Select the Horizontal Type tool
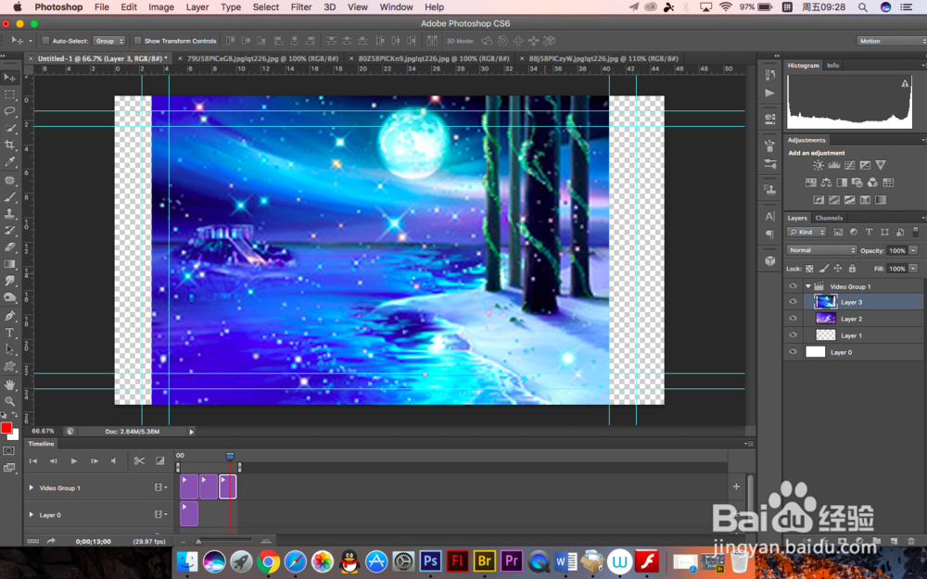The image size is (927, 579). coord(9,333)
